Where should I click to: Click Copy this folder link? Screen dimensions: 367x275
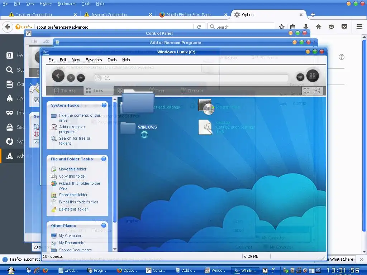coord(72,176)
